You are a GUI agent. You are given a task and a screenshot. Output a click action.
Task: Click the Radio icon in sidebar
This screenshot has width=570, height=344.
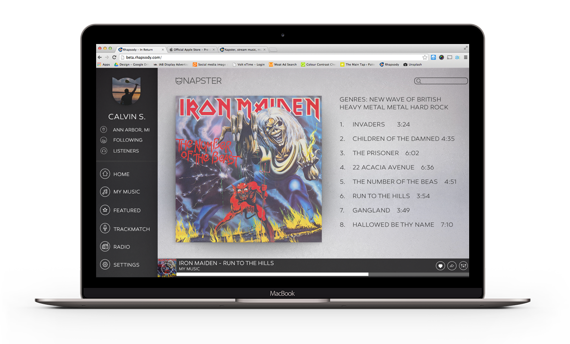[105, 247]
